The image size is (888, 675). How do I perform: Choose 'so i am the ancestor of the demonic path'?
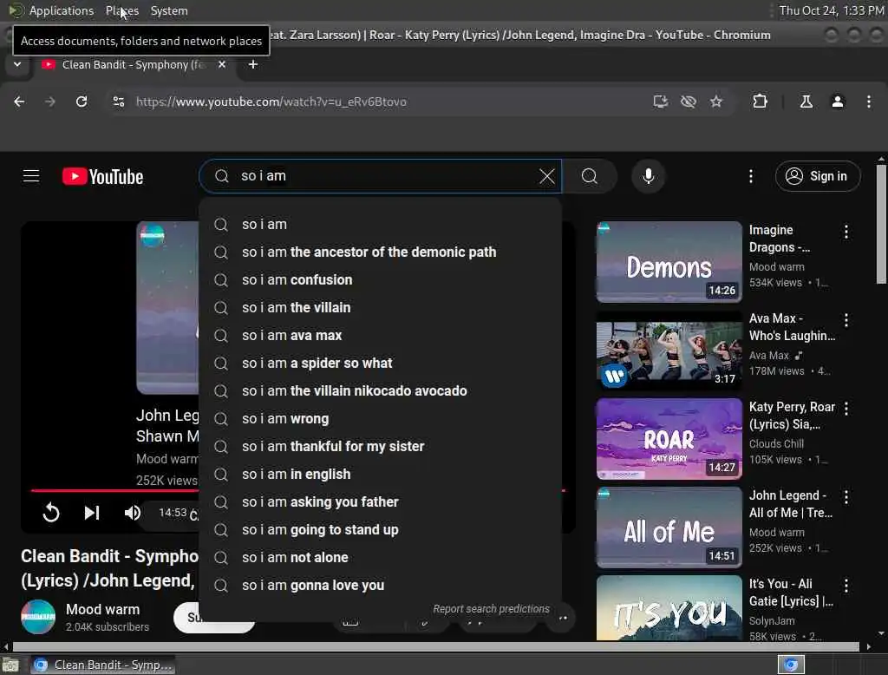pos(380,252)
